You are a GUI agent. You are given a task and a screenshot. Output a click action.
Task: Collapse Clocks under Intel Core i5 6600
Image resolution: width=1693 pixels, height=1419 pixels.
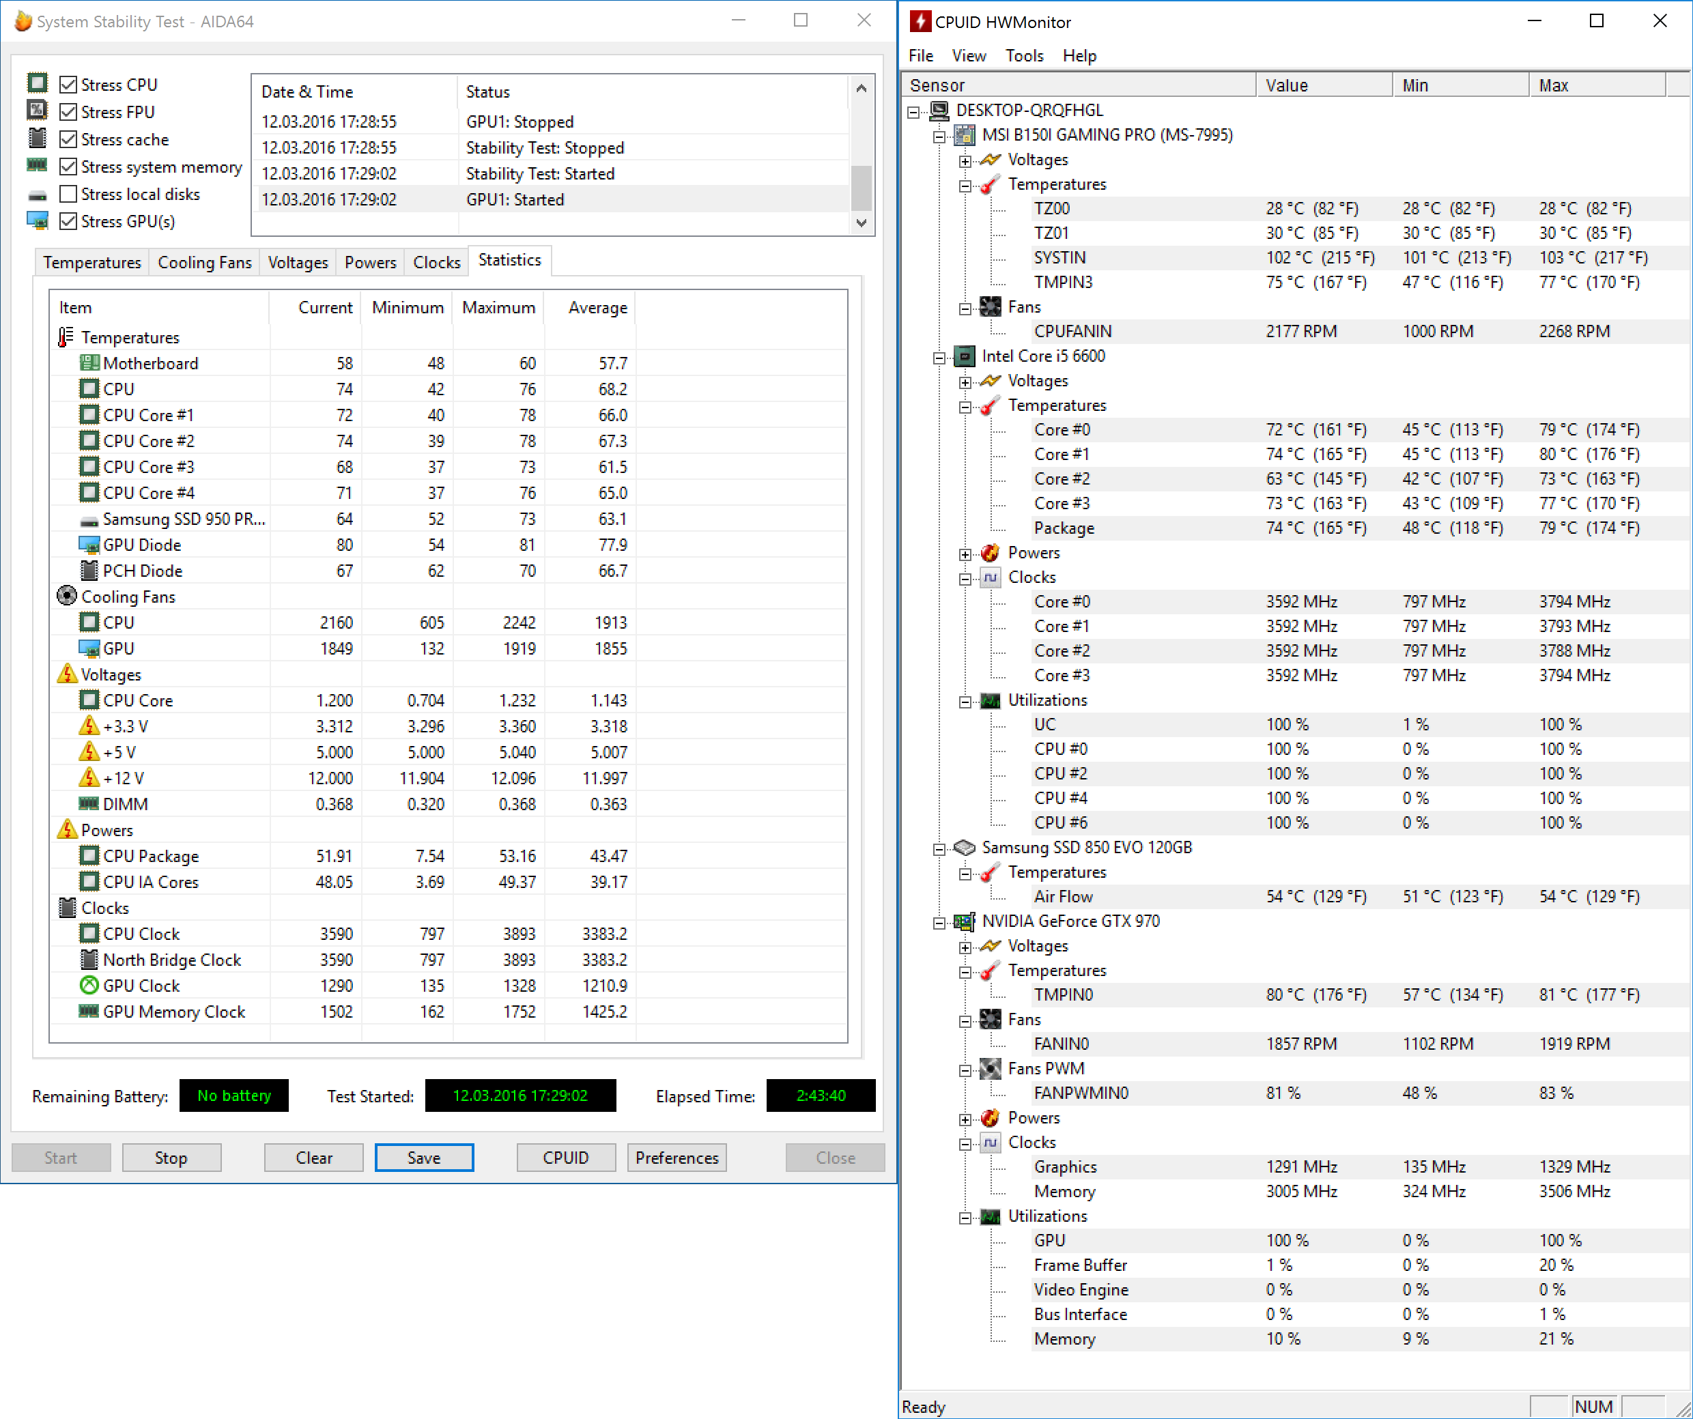pos(965,579)
